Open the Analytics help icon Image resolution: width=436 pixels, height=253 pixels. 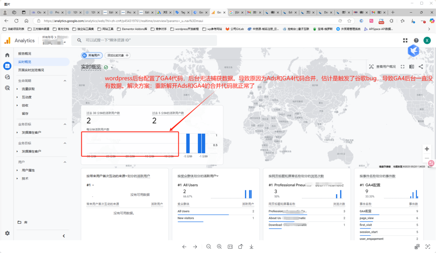[x=416, y=40]
